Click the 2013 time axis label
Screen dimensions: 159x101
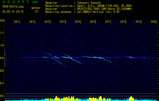[x=48, y=21]
